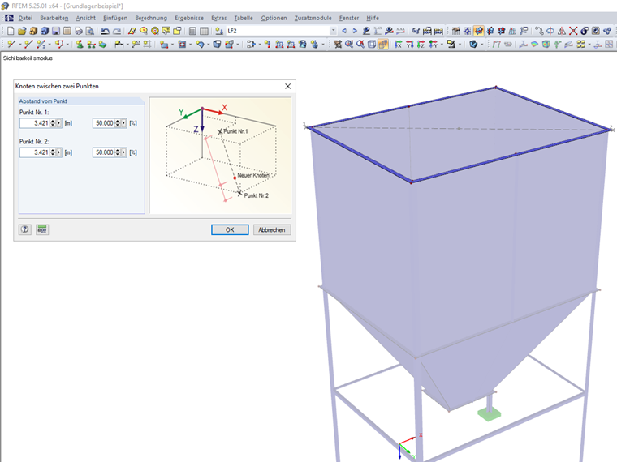Expand the new node tool dropdown arrow
The width and height of the screenshot is (617, 462).
pyautogui.click(x=20, y=44)
